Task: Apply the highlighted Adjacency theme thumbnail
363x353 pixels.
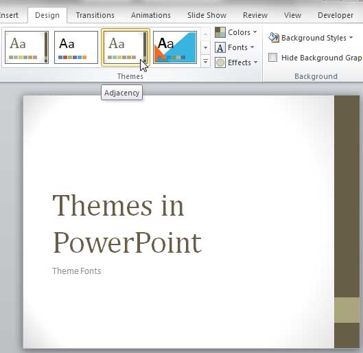Action: [126, 47]
